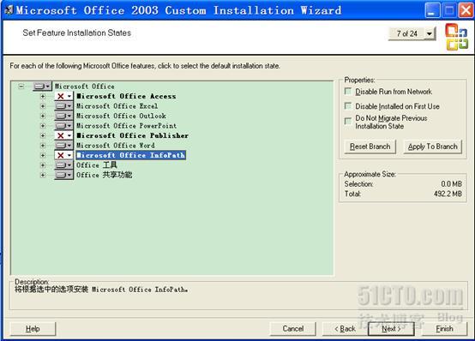Viewport: 475px width, 341px height.
Task: Click Finish to complete the wizard
Action: pyautogui.click(x=444, y=329)
